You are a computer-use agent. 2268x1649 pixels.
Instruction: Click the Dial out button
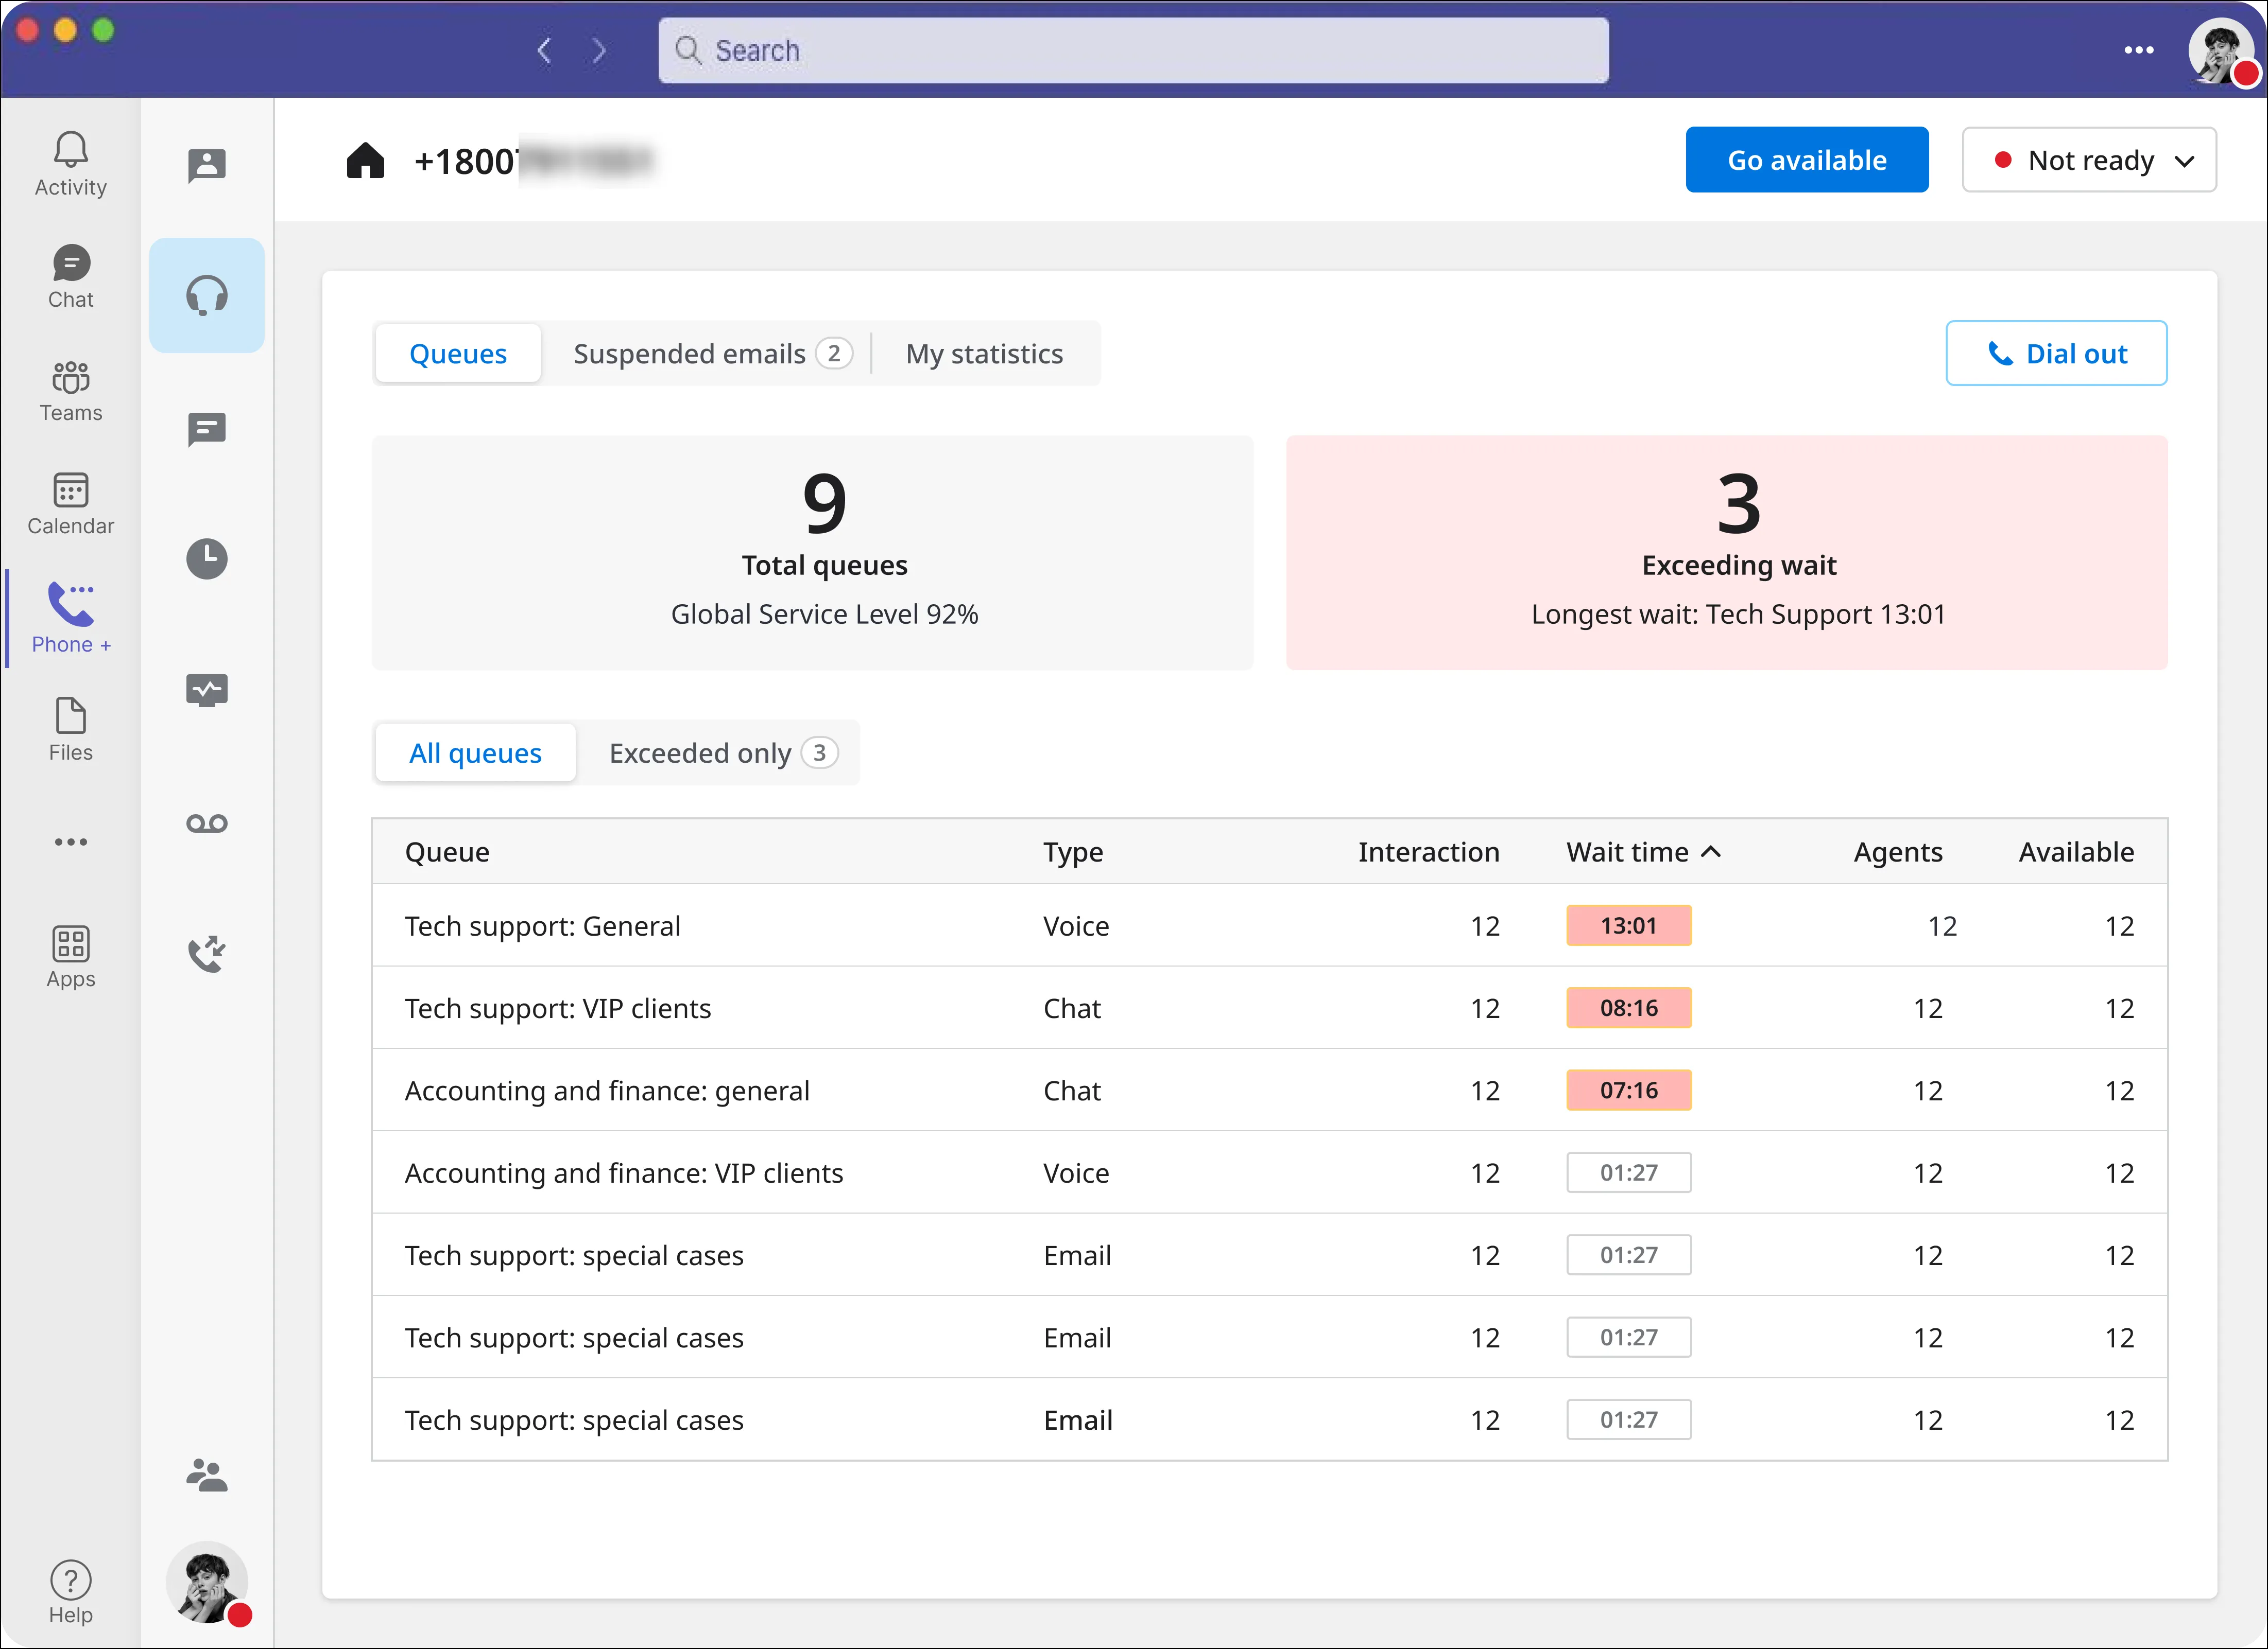coord(2056,353)
